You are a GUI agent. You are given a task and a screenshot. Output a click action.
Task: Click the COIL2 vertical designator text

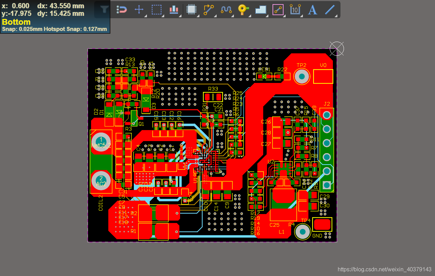tap(101, 203)
